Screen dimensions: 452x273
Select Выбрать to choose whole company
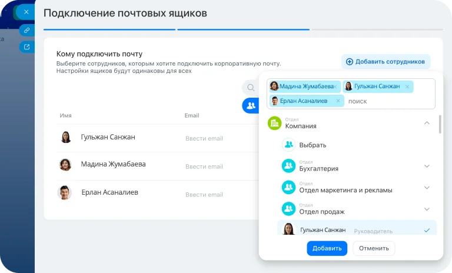click(x=313, y=145)
